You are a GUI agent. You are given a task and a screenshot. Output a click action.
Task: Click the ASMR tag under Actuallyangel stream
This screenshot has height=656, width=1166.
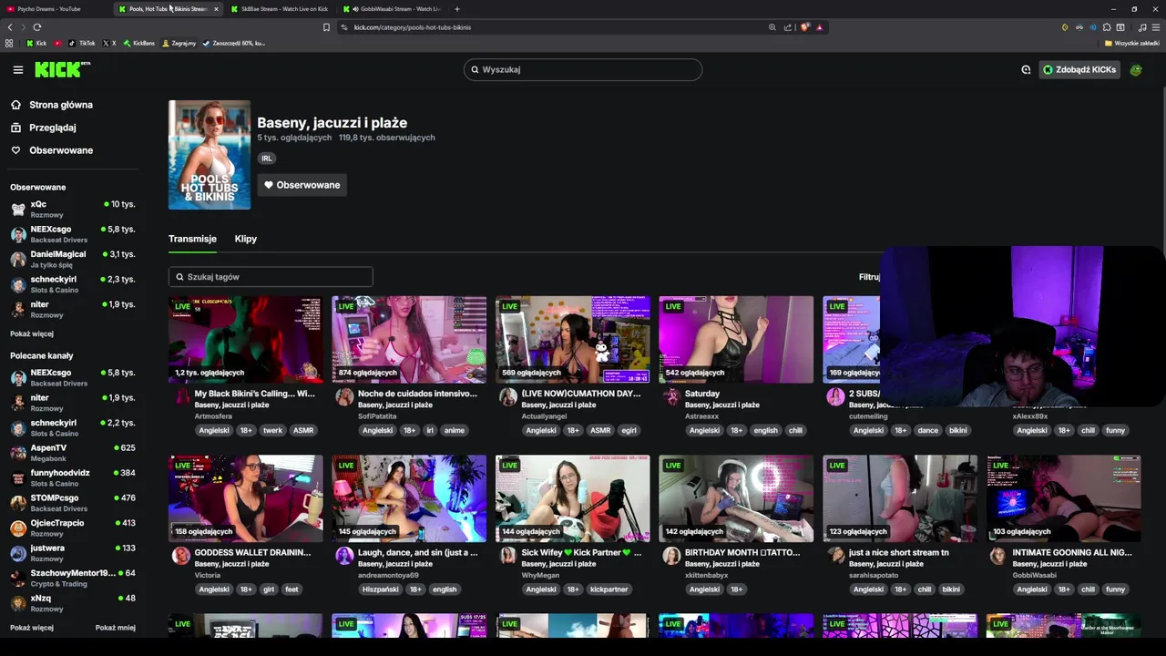[600, 430]
